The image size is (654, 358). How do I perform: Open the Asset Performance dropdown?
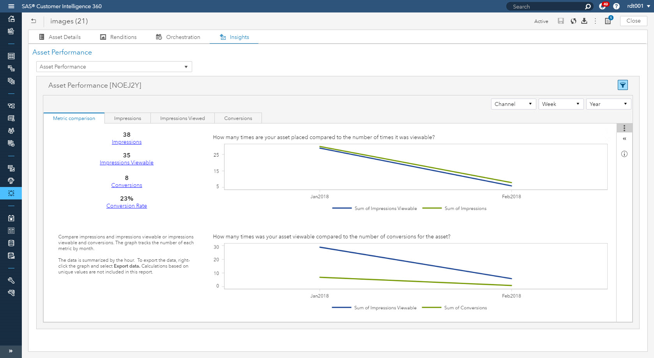click(114, 67)
